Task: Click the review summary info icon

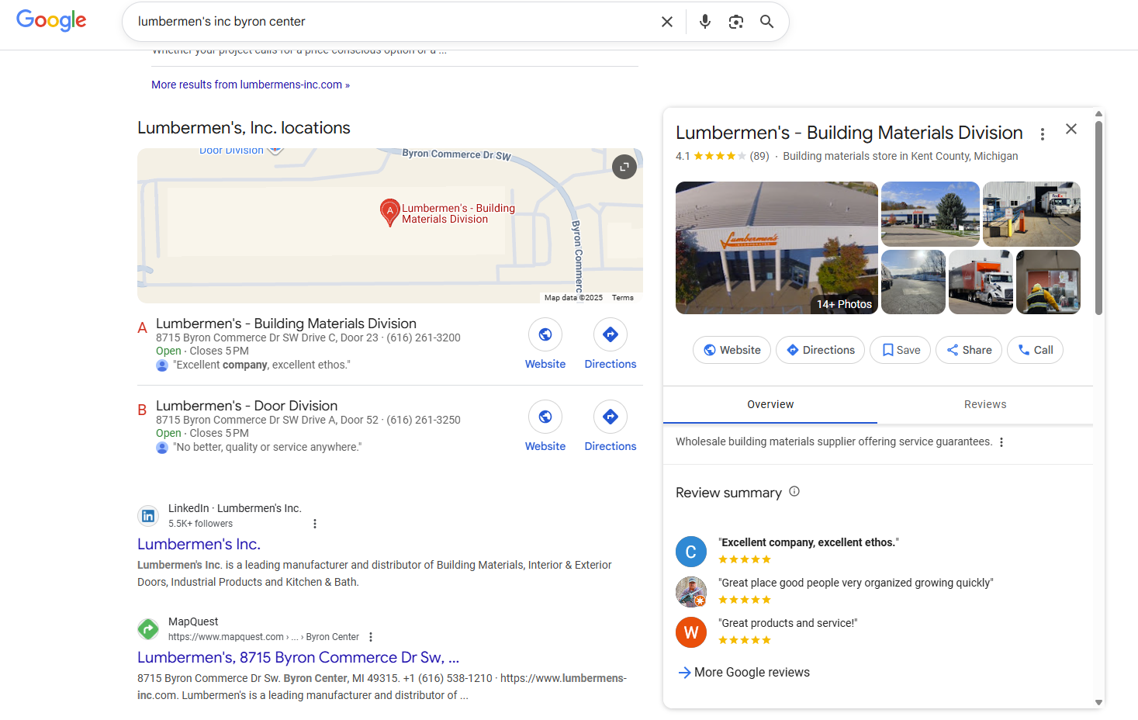Action: coord(794,491)
